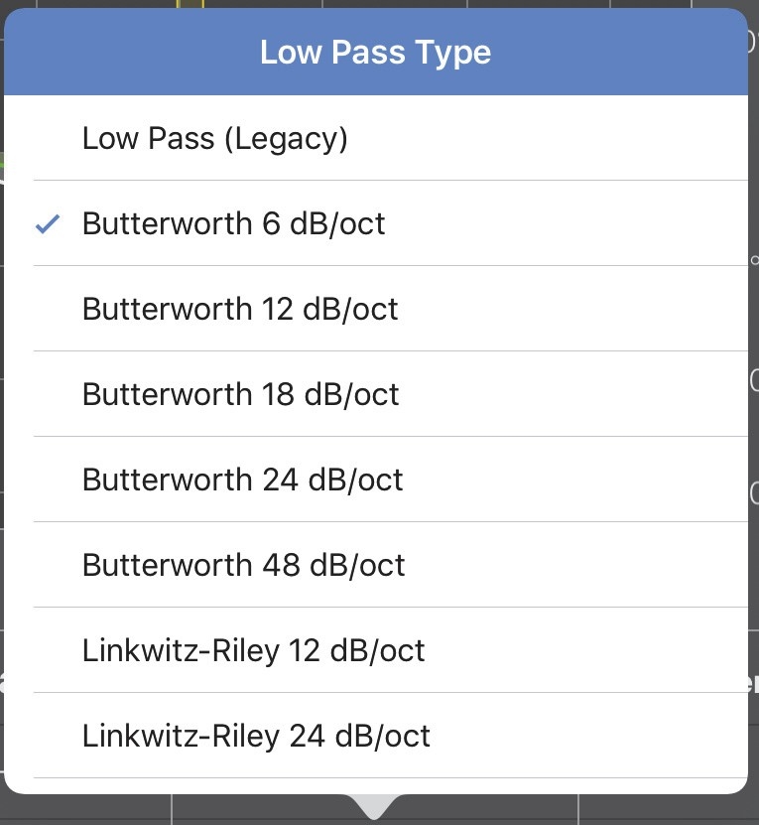759x825 pixels.
Task: Click the yellow marker above the popover
Action: (x=190, y=4)
